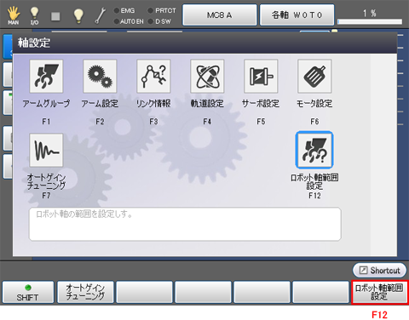Image resolution: width=409 pixels, height=320 pixels.
Task: Open the オートゲインチューニング waveform icon
Action: click(x=46, y=150)
